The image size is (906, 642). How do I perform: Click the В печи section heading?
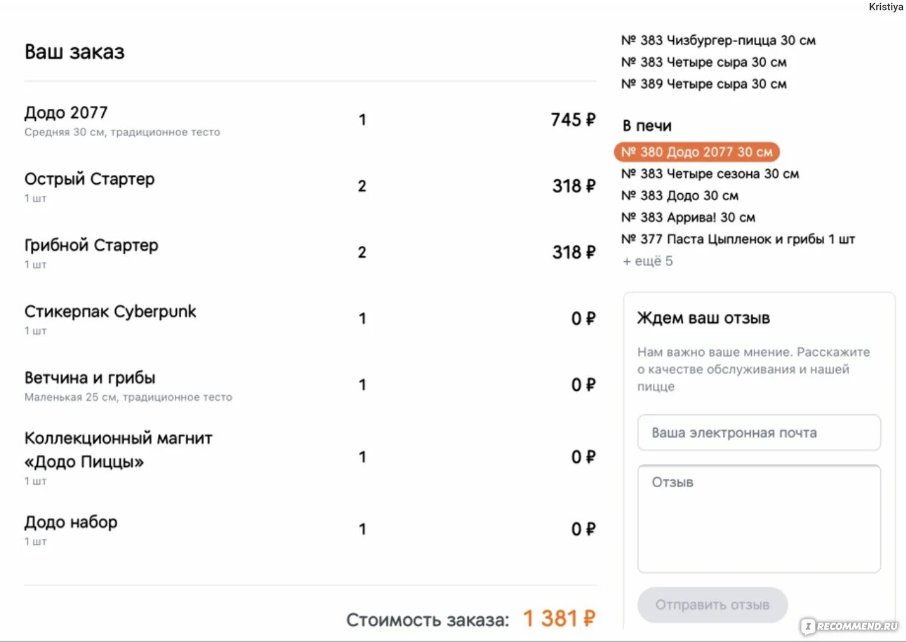coord(647,126)
